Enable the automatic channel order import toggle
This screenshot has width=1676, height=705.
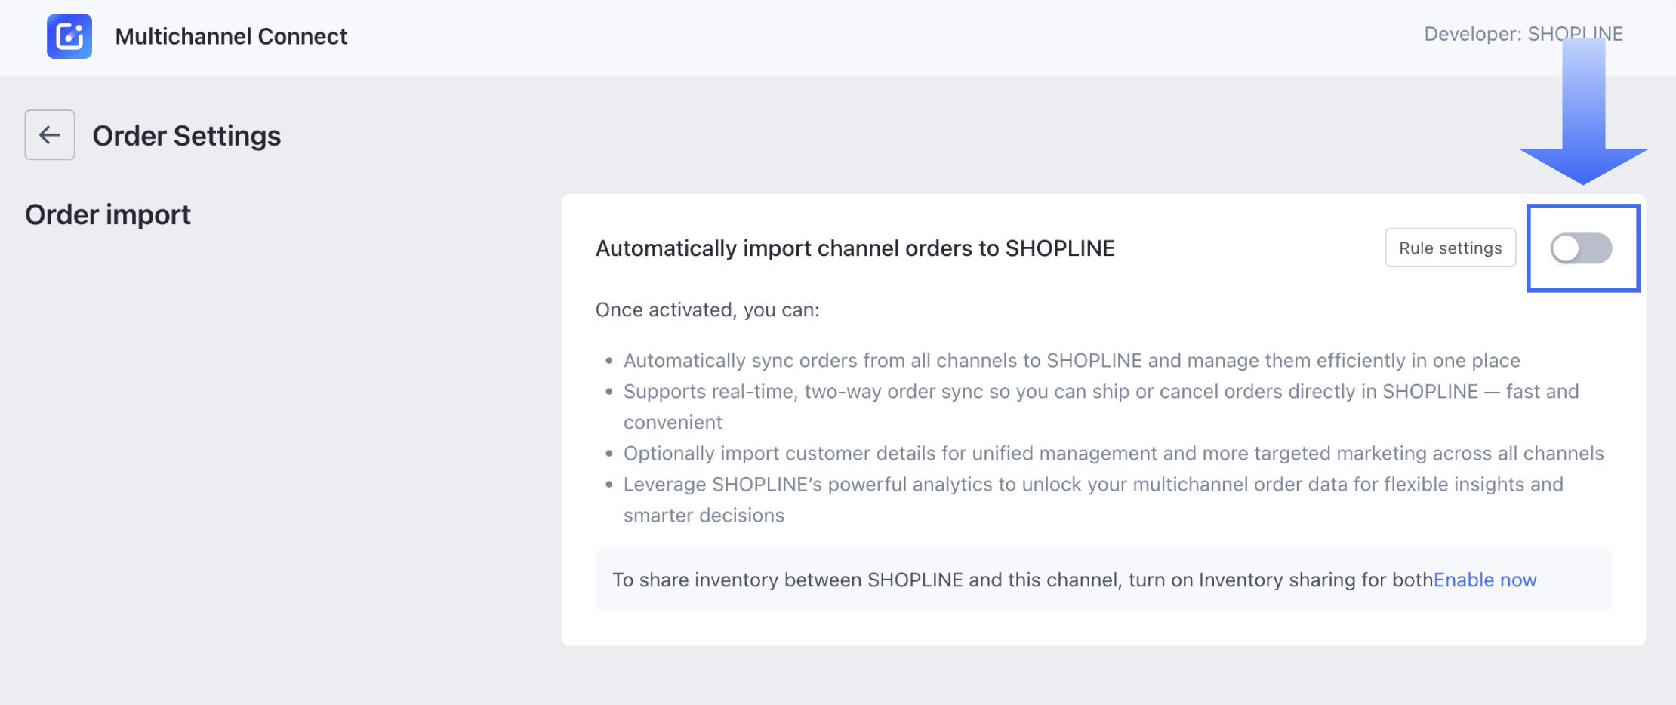coord(1581,248)
